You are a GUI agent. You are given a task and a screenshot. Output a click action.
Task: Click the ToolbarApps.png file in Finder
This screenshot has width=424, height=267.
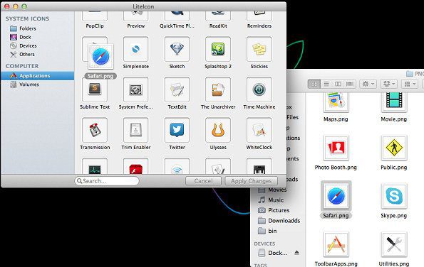tap(336, 244)
